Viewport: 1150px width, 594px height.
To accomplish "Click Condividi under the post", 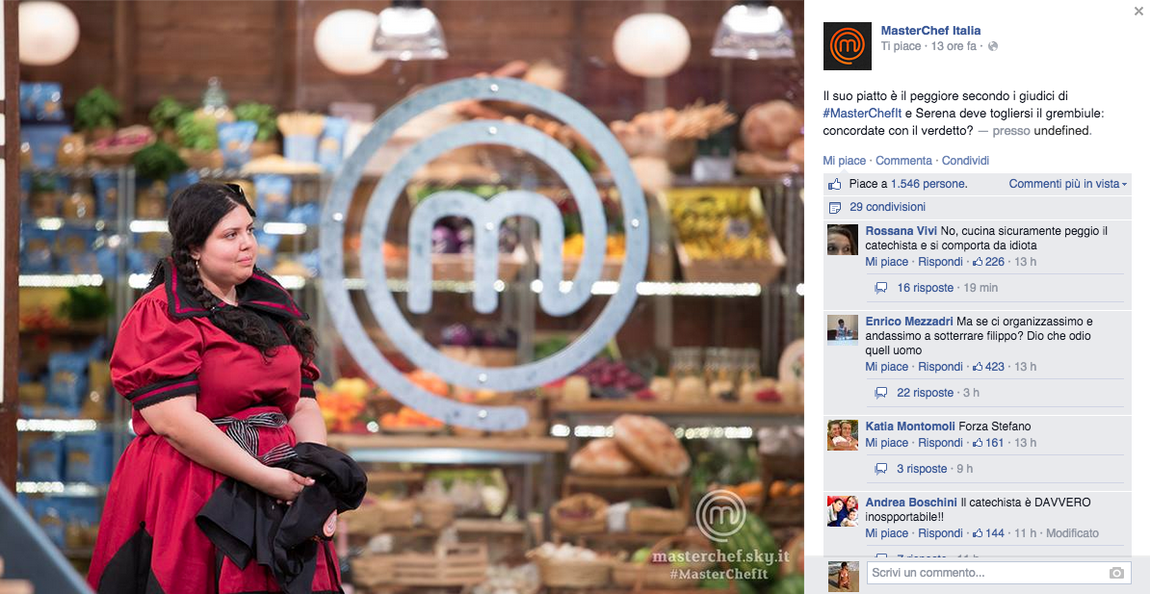I will tap(965, 161).
